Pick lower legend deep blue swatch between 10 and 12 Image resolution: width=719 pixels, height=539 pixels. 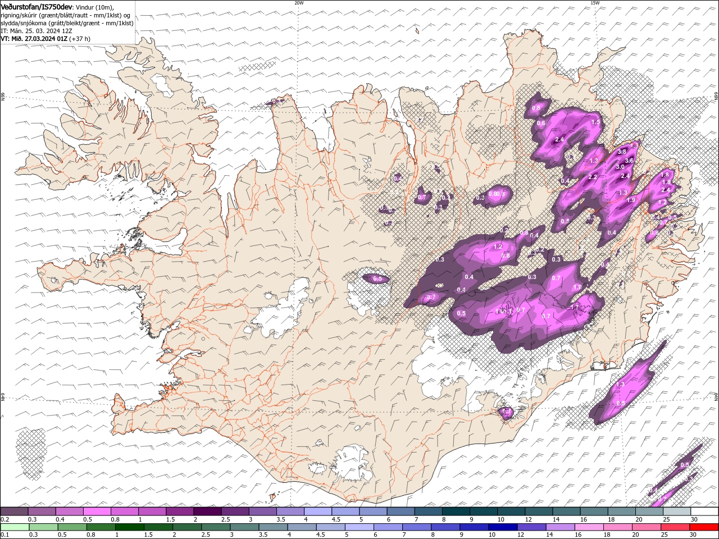502,527
